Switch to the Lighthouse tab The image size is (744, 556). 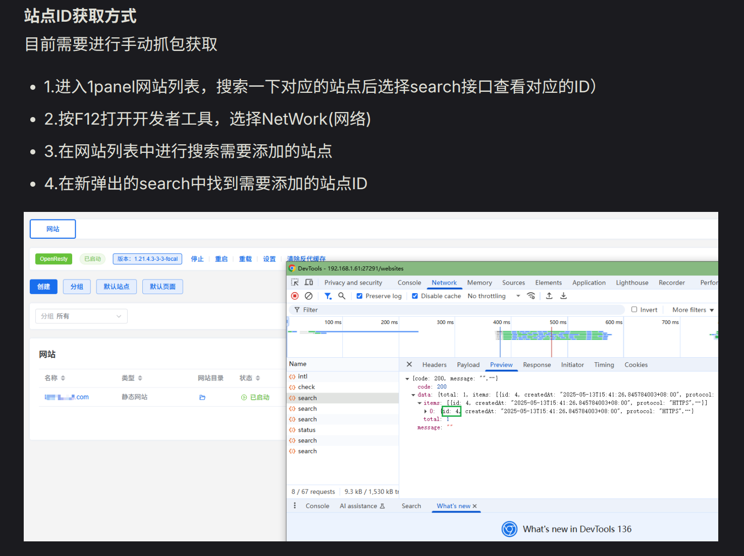(x=632, y=283)
